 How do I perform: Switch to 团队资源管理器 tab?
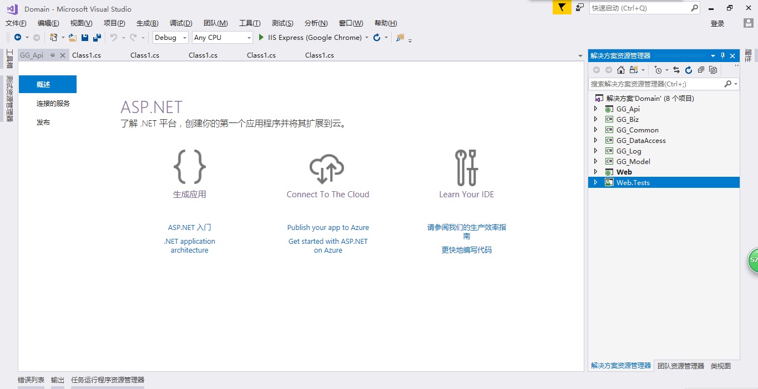coord(681,366)
